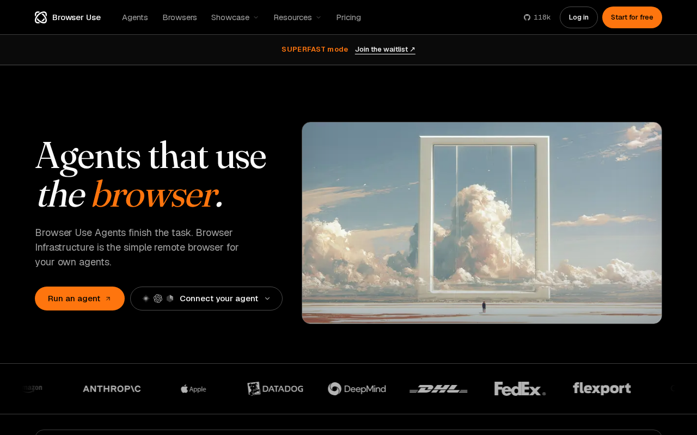Click the Datadog logo in the carousel
The image size is (697, 435).
click(x=275, y=389)
